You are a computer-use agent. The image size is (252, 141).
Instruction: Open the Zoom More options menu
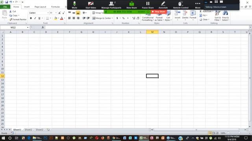coord(198,5)
